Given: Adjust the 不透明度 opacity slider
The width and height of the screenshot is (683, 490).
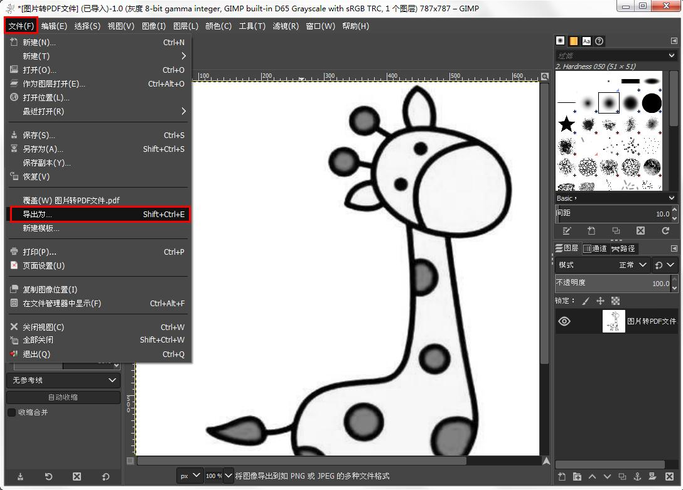Looking at the screenshot, I should click(x=613, y=283).
